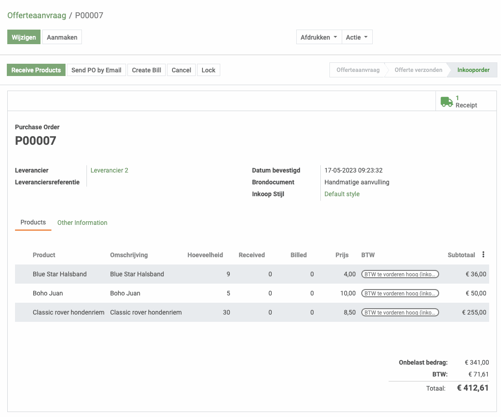Click the P00007 order title

click(35, 141)
